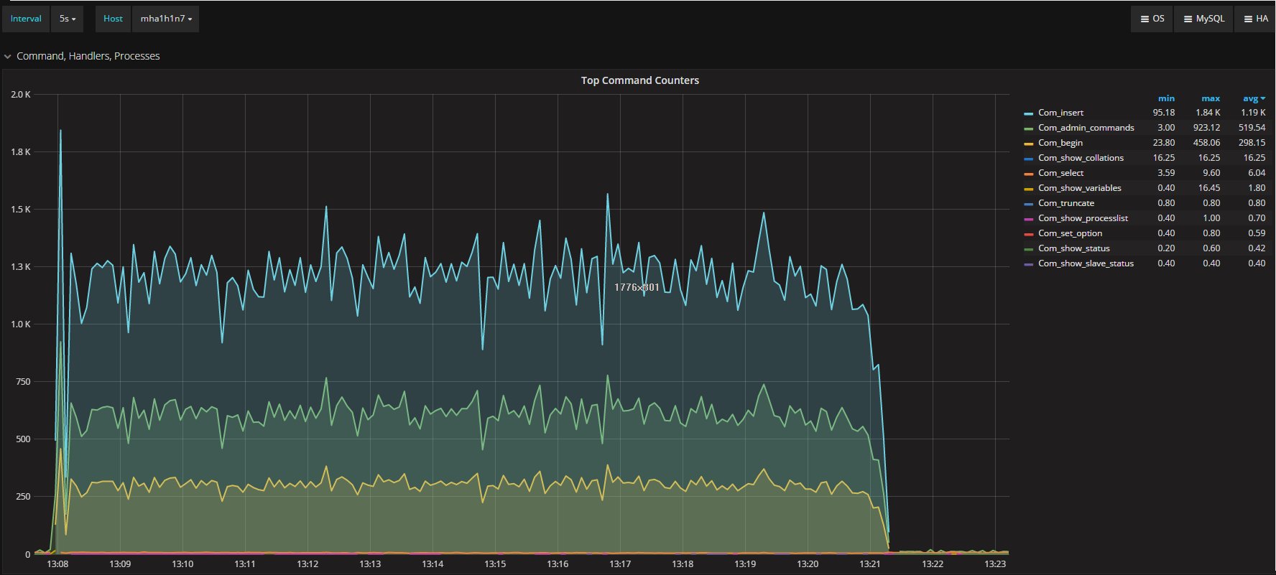
Task: Sort legend by min column
Action: point(1166,98)
